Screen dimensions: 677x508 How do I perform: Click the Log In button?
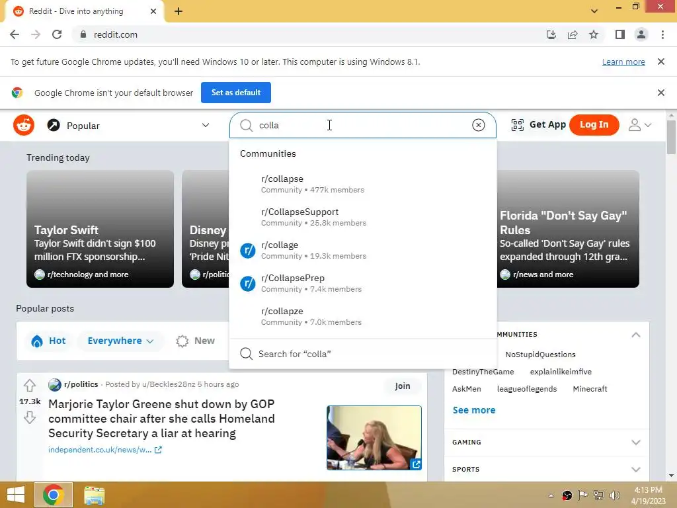click(594, 125)
